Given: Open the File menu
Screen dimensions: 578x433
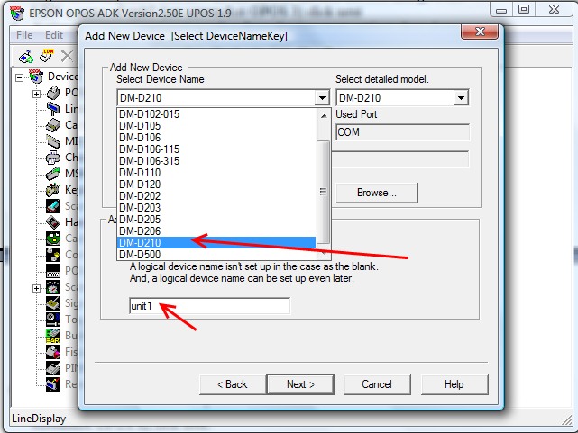Looking at the screenshot, I should pos(23,35).
